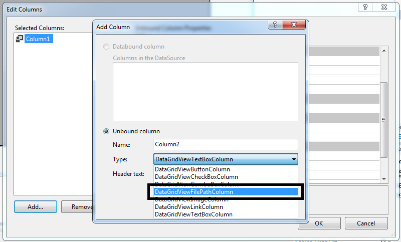Click Cancel in the Edit Columns dialog

click(x=366, y=223)
